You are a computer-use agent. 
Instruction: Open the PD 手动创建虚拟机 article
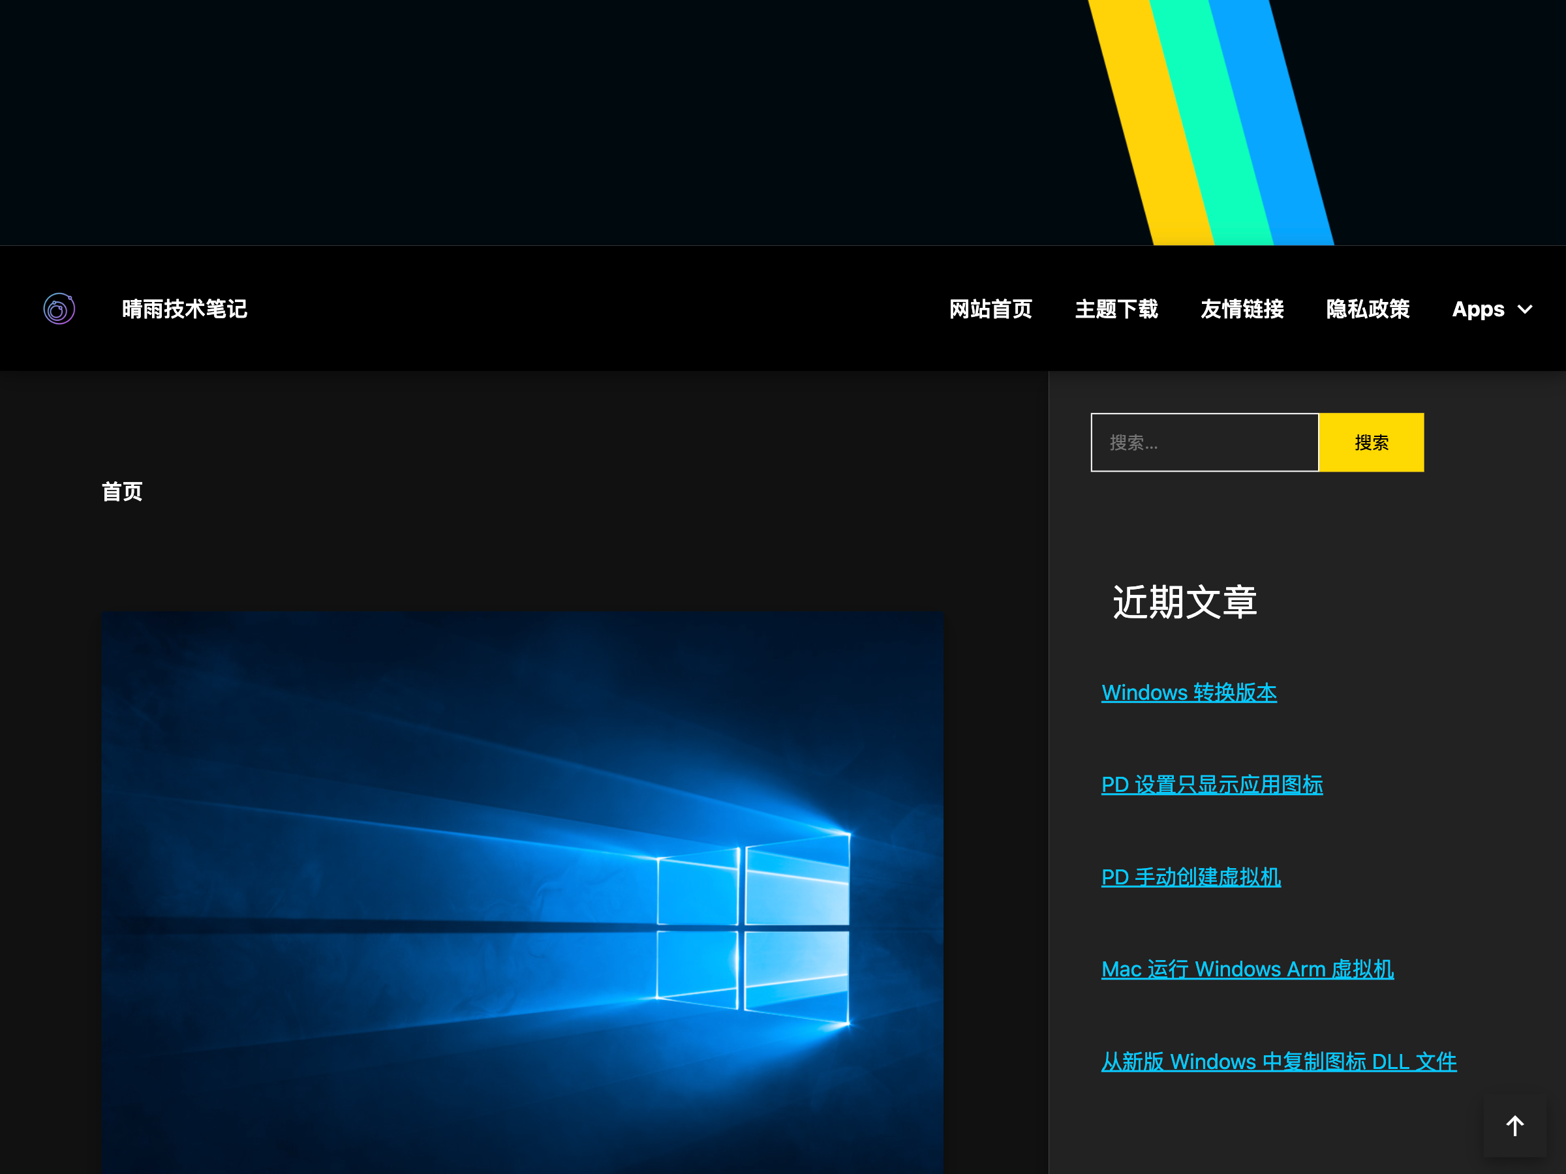1191,877
